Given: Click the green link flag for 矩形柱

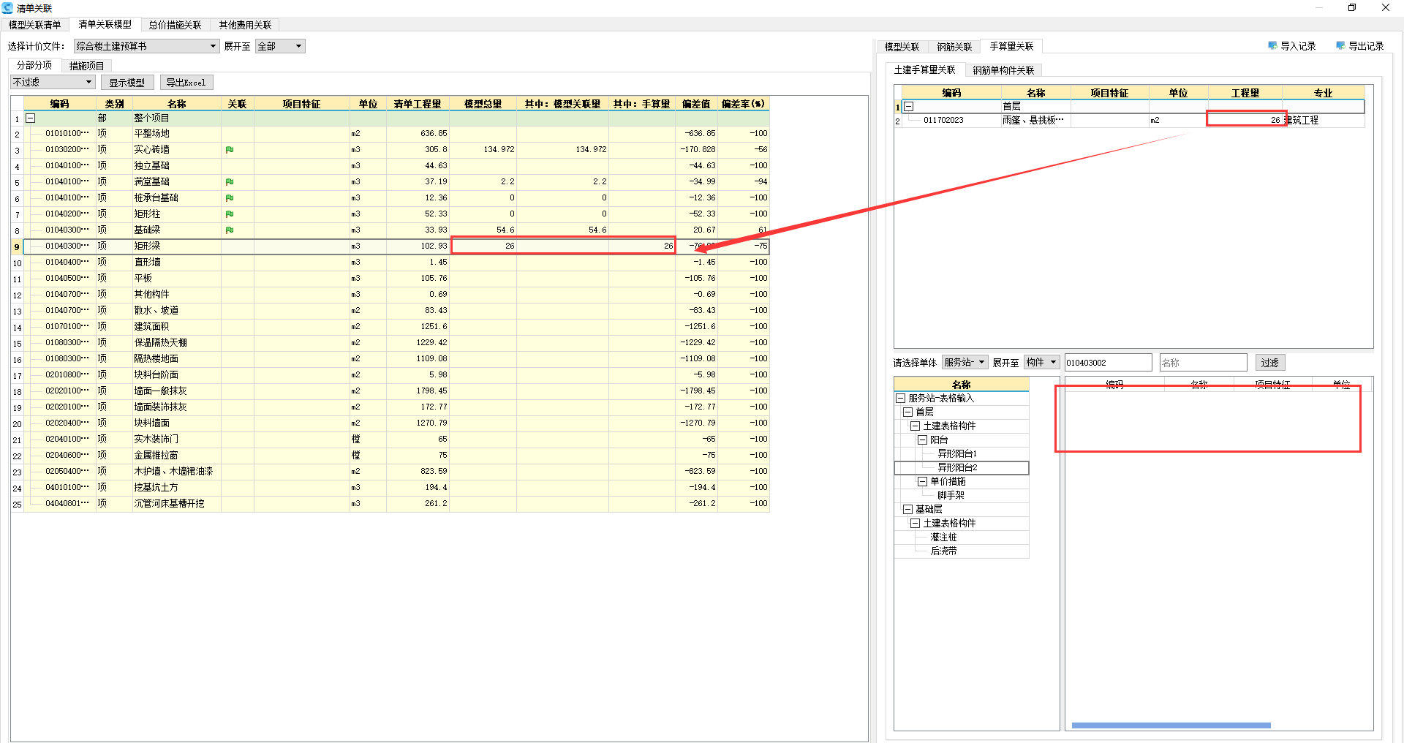Looking at the screenshot, I should (230, 214).
